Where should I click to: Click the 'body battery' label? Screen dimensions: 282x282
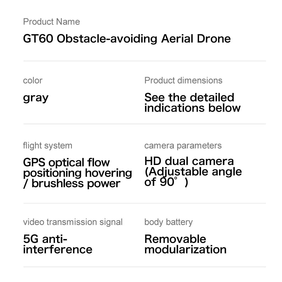(x=169, y=222)
